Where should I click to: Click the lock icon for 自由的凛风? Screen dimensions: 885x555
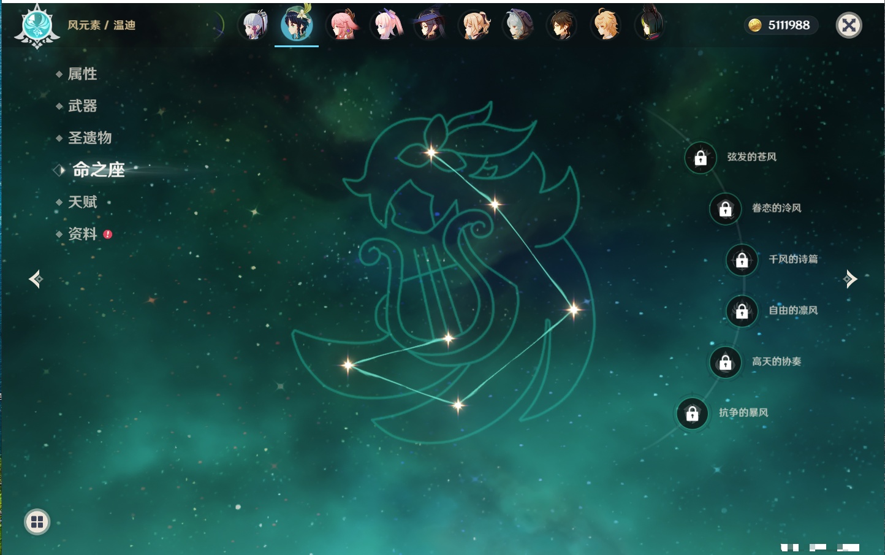(x=742, y=312)
